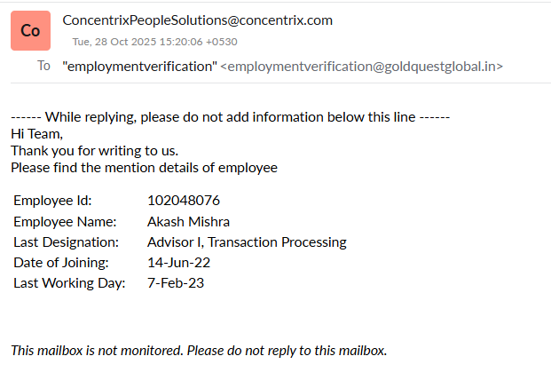Click the "Hi Team," greeting text
The width and height of the screenshot is (551, 380).
tap(36, 134)
